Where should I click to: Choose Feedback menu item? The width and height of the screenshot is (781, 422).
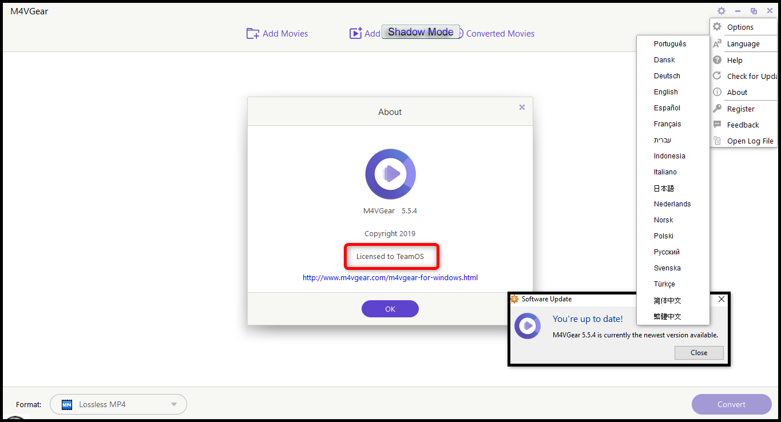pyautogui.click(x=744, y=125)
